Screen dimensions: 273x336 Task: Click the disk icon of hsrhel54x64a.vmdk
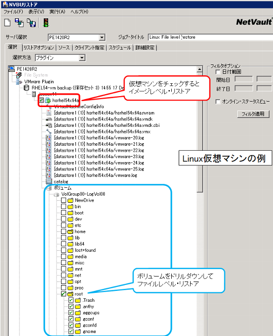(x=49, y=119)
